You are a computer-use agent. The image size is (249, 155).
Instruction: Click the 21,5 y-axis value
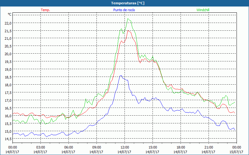tap(8, 31)
